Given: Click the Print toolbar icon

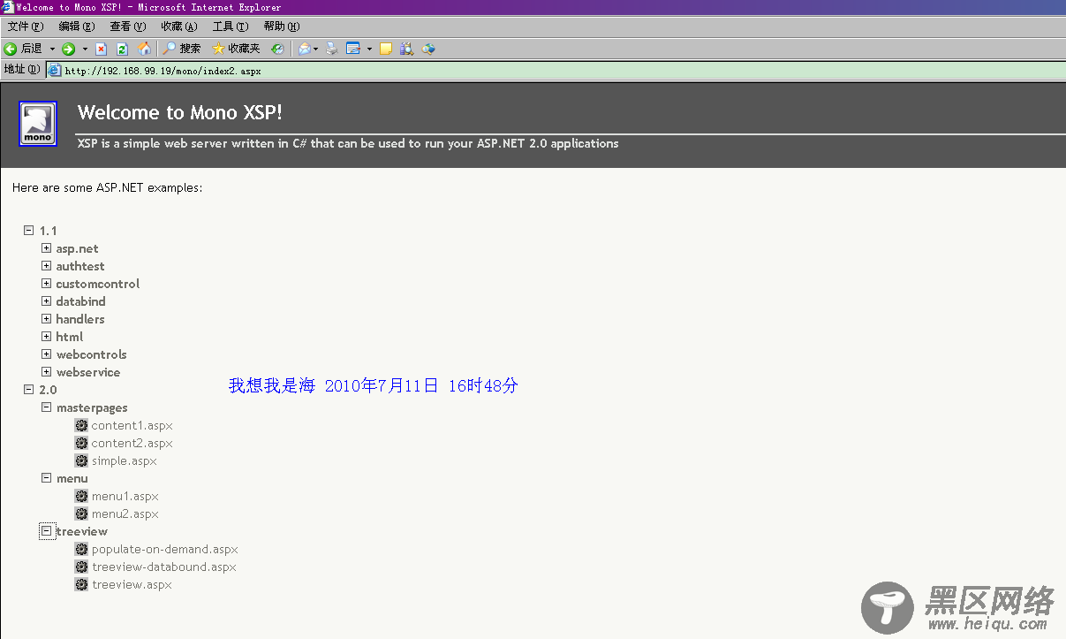Looking at the screenshot, I should [x=332, y=49].
